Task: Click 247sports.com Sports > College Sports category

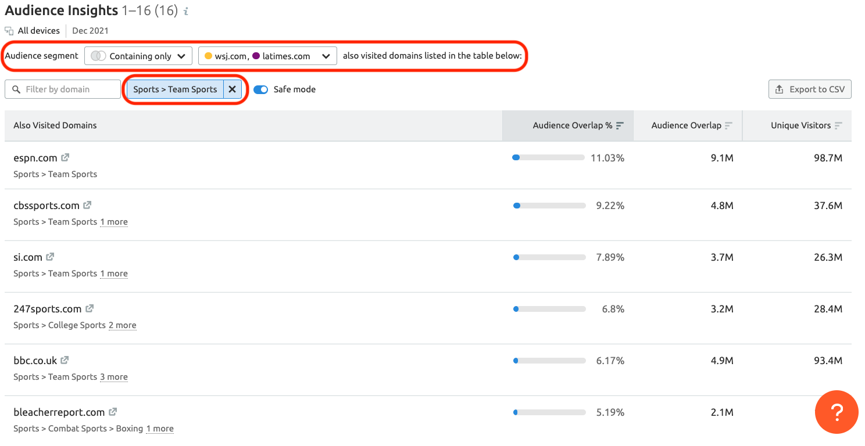Action: [x=59, y=325]
